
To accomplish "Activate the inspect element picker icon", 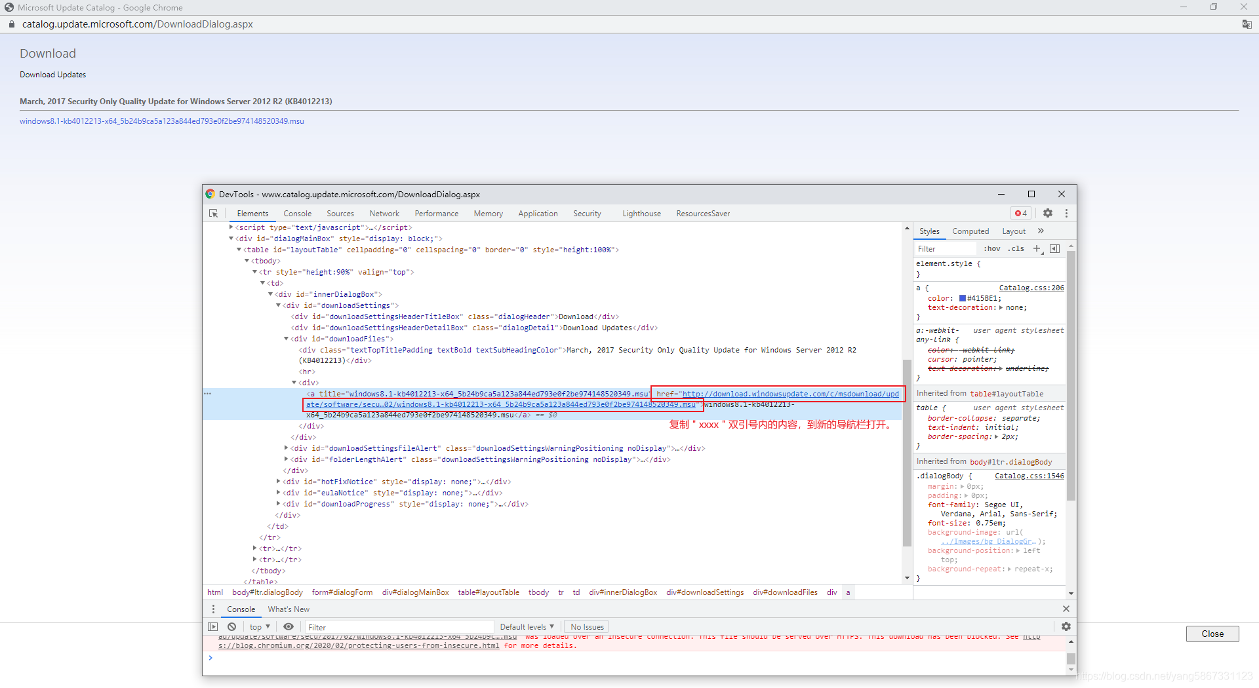I will click(213, 214).
